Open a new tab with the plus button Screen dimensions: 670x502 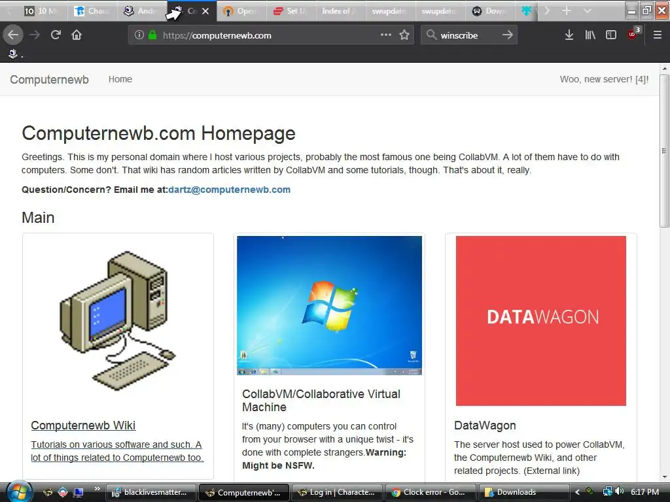click(566, 10)
